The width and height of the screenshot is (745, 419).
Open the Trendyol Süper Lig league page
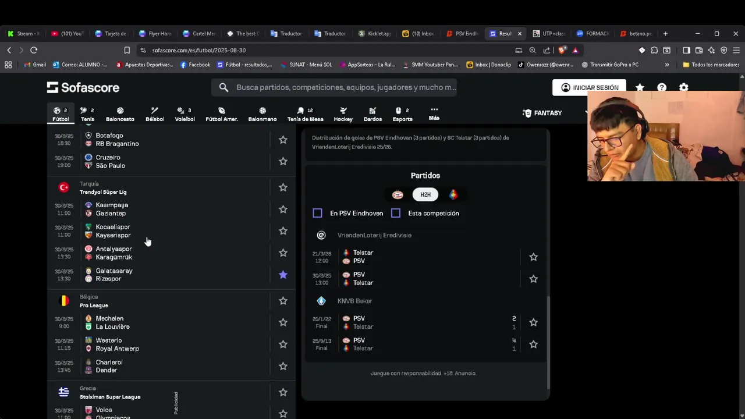coord(103,192)
